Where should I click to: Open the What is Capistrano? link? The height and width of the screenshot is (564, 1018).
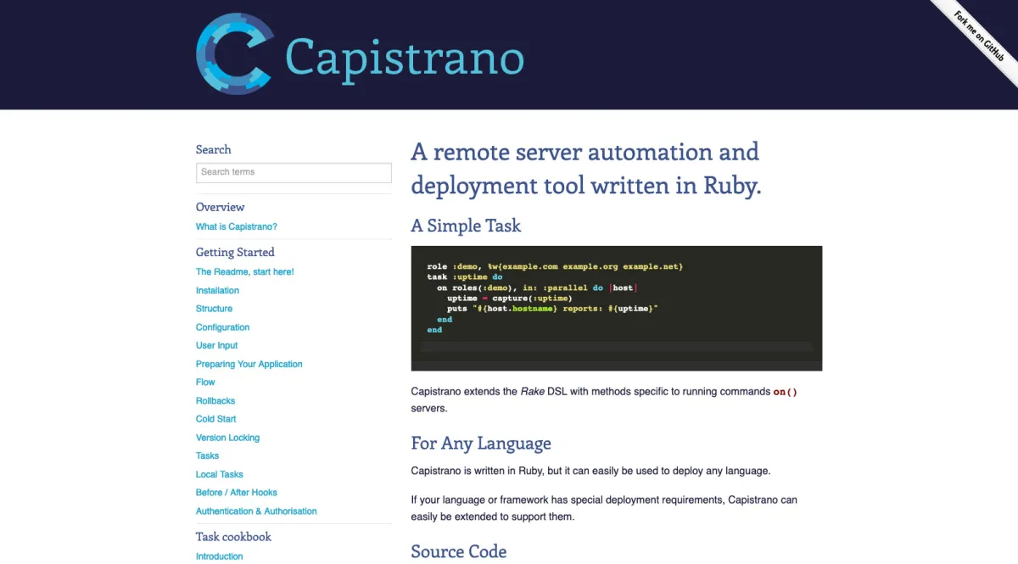tap(237, 226)
